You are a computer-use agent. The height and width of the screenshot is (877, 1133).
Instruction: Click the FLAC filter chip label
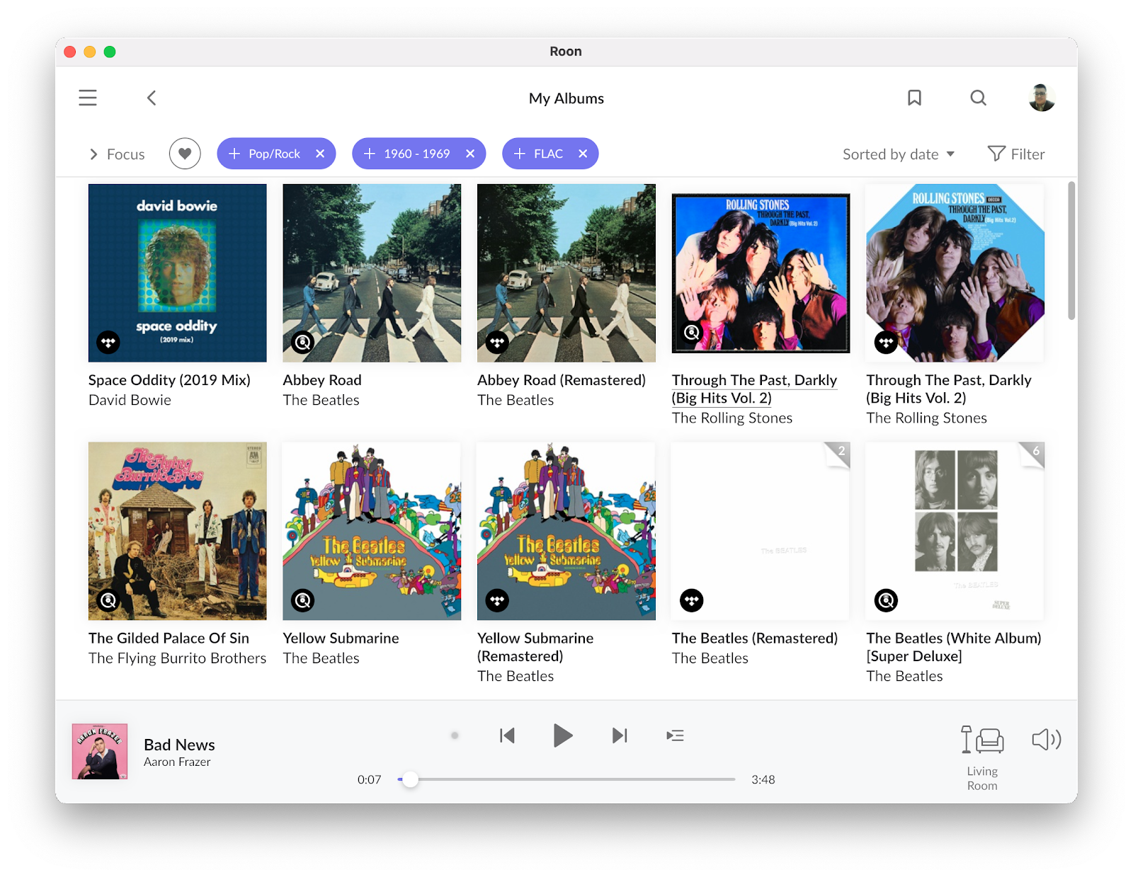(x=549, y=154)
